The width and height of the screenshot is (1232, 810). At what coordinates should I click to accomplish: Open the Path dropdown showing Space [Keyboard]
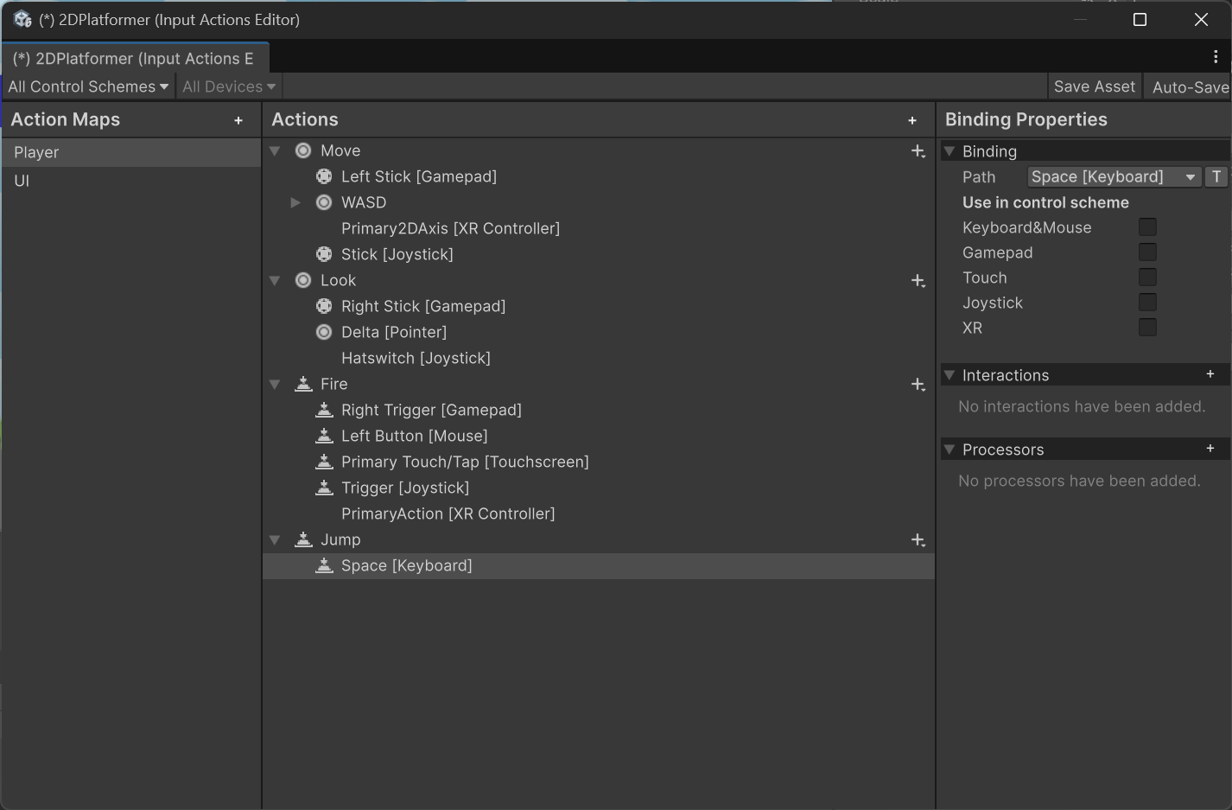[1114, 176]
